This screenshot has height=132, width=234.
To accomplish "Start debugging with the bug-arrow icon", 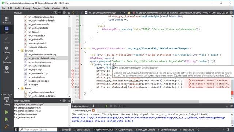I will click(7, 120).
